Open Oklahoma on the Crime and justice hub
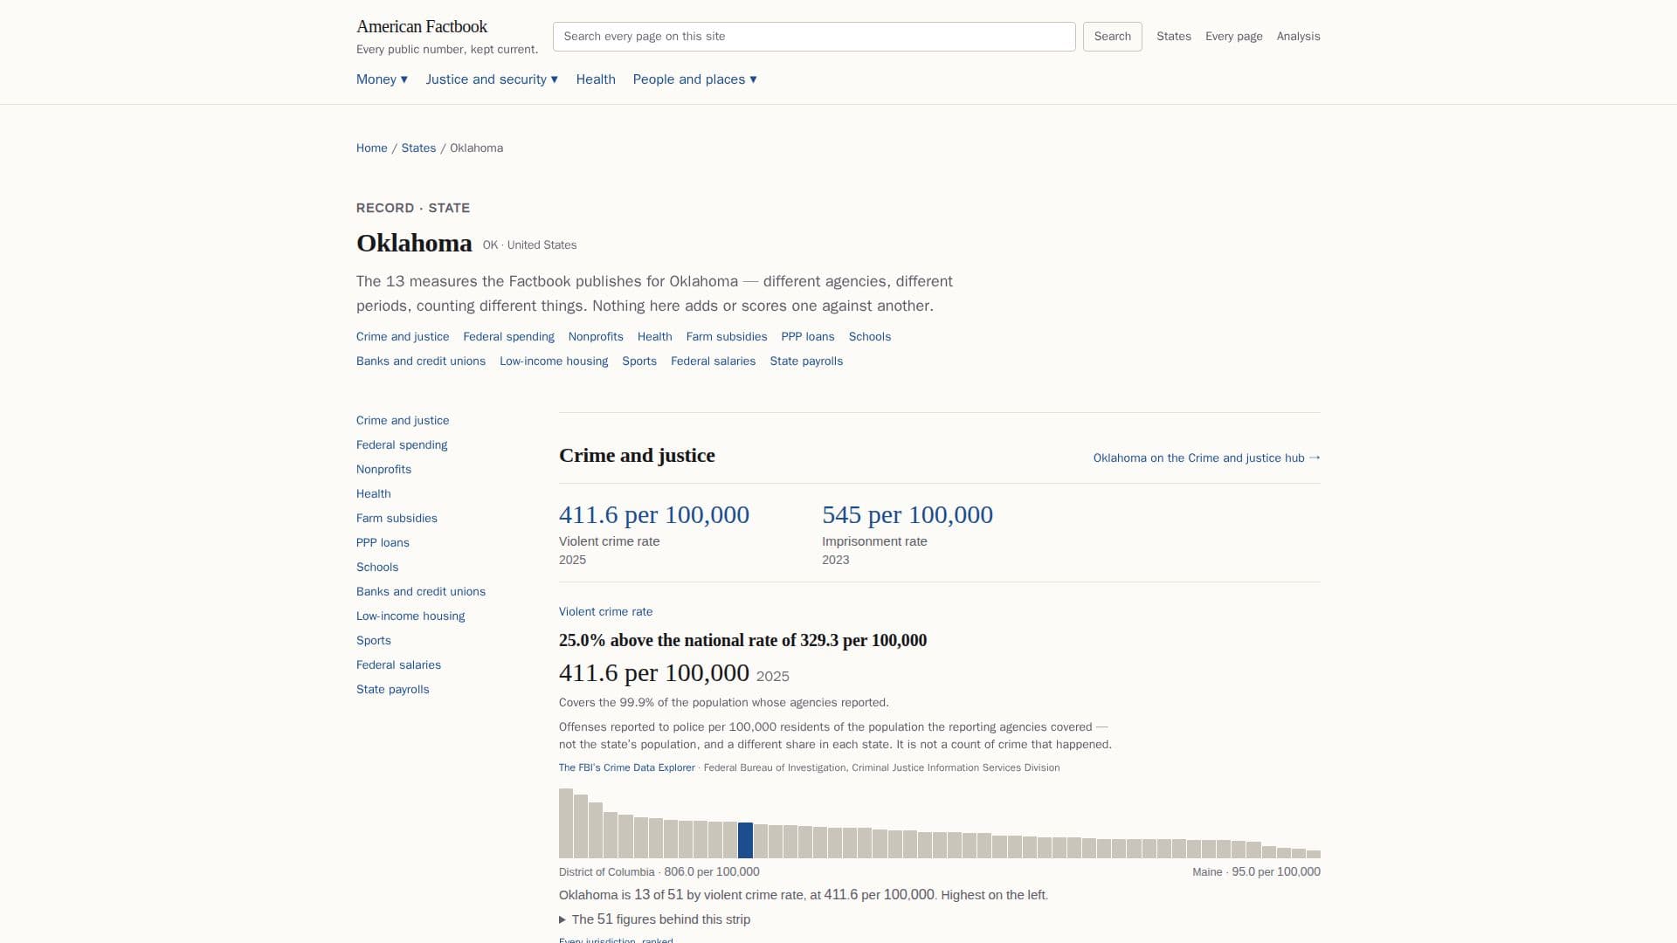The width and height of the screenshot is (1677, 943). pyautogui.click(x=1206, y=458)
